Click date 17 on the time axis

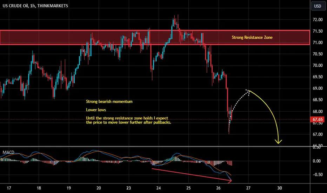click(x=9, y=188)
